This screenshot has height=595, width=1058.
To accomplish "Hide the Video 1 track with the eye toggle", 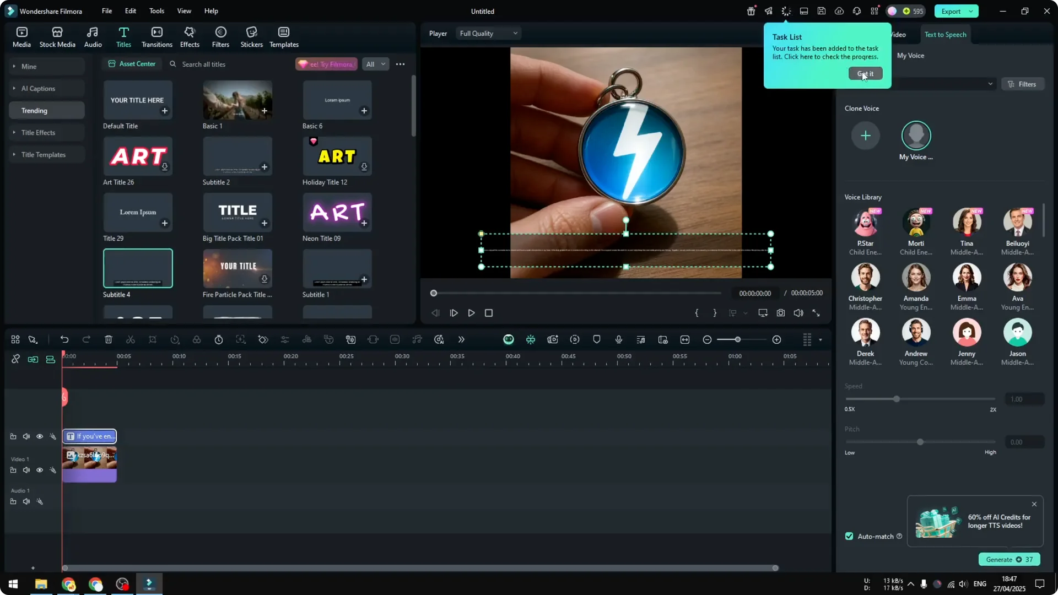I will (x=40, y=470).
